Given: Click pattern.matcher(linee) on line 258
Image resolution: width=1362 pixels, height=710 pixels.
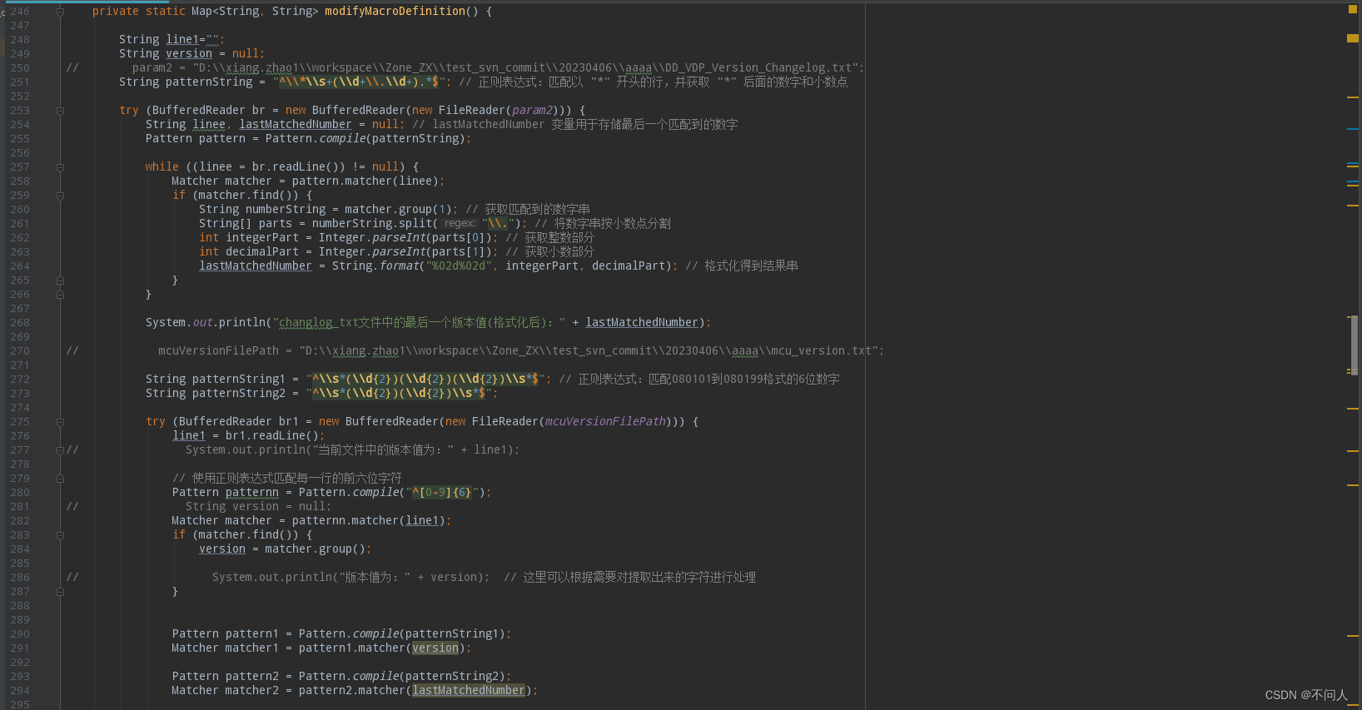Looking at the screenshot, I should point(365,181).
